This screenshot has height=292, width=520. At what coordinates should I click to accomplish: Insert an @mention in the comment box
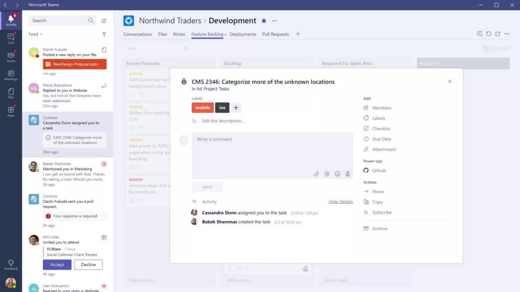(x=327, y=174)
